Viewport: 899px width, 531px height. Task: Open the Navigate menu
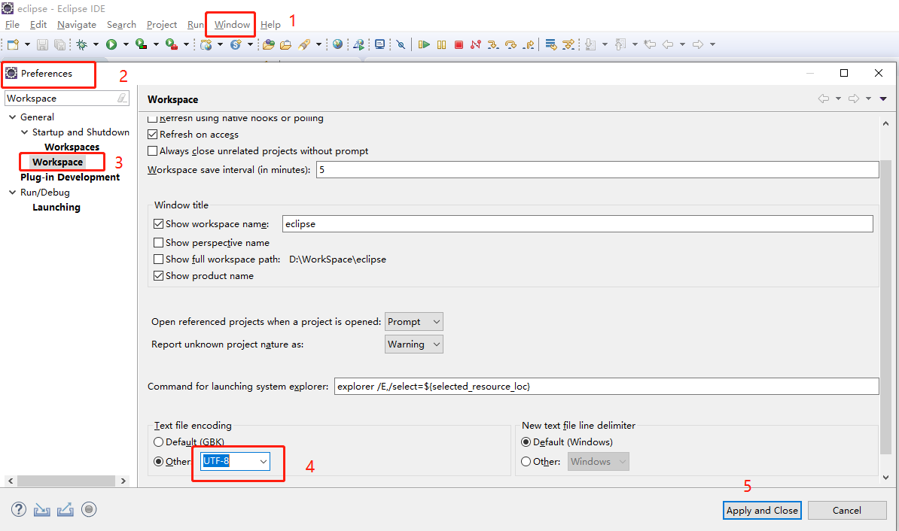point(77,25)
